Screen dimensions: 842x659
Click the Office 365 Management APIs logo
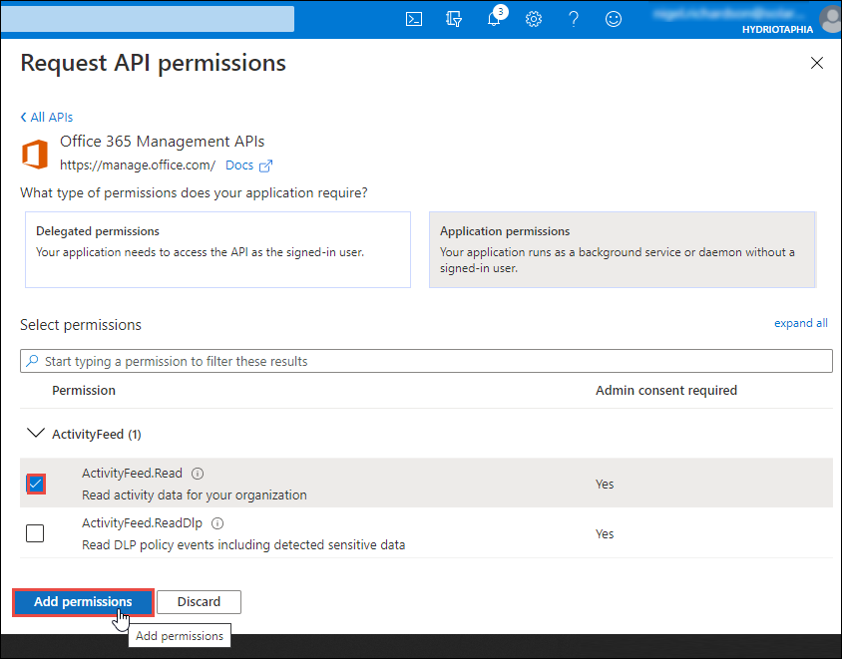click(x=36, y=154)
